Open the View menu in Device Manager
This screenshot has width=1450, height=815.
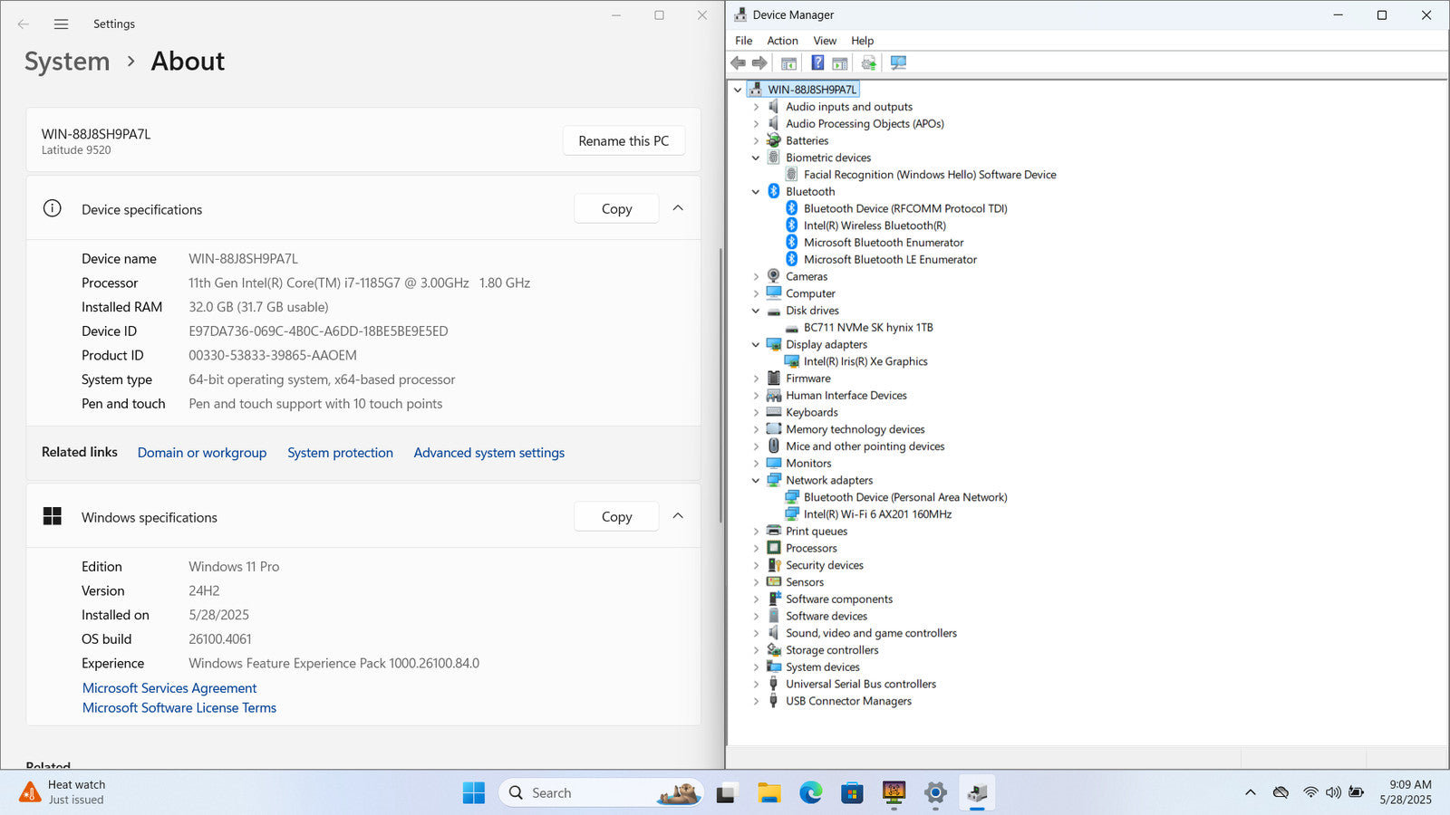pos(825,41)
